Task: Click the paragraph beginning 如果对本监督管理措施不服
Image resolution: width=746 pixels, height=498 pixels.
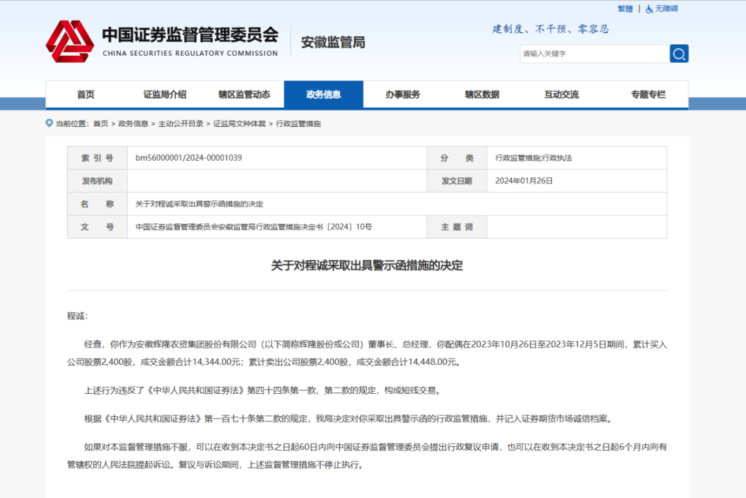Action: tap(367, 456)
